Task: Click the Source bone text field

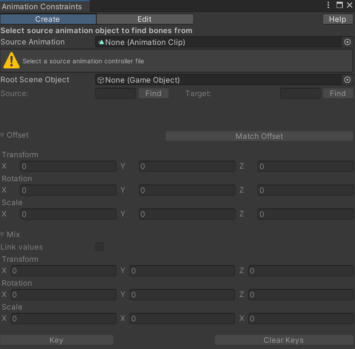Action: click(x=115, y=94)
